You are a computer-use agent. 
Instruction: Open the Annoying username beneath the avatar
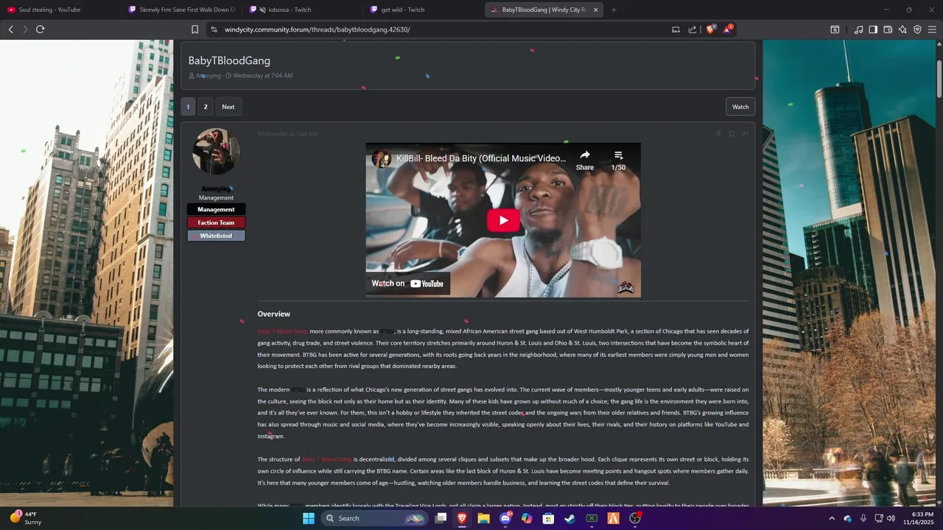coord(216,189)
